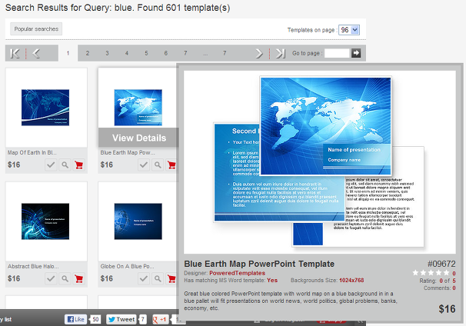The height and width of the screenshot is (326, 466).
Task: Add Blue Earth Map Pow... to cart
Action: pos(171,165)
